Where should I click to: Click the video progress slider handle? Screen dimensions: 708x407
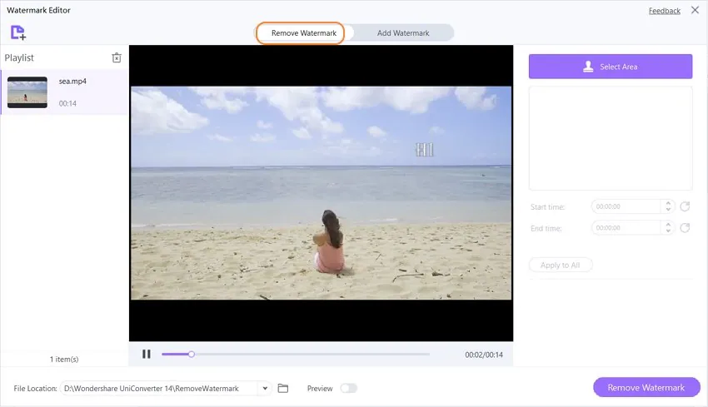[x=192, y=355]
